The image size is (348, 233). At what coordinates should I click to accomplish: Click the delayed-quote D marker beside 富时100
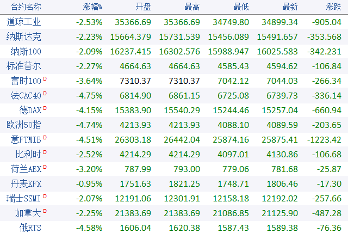click(45, 79)
